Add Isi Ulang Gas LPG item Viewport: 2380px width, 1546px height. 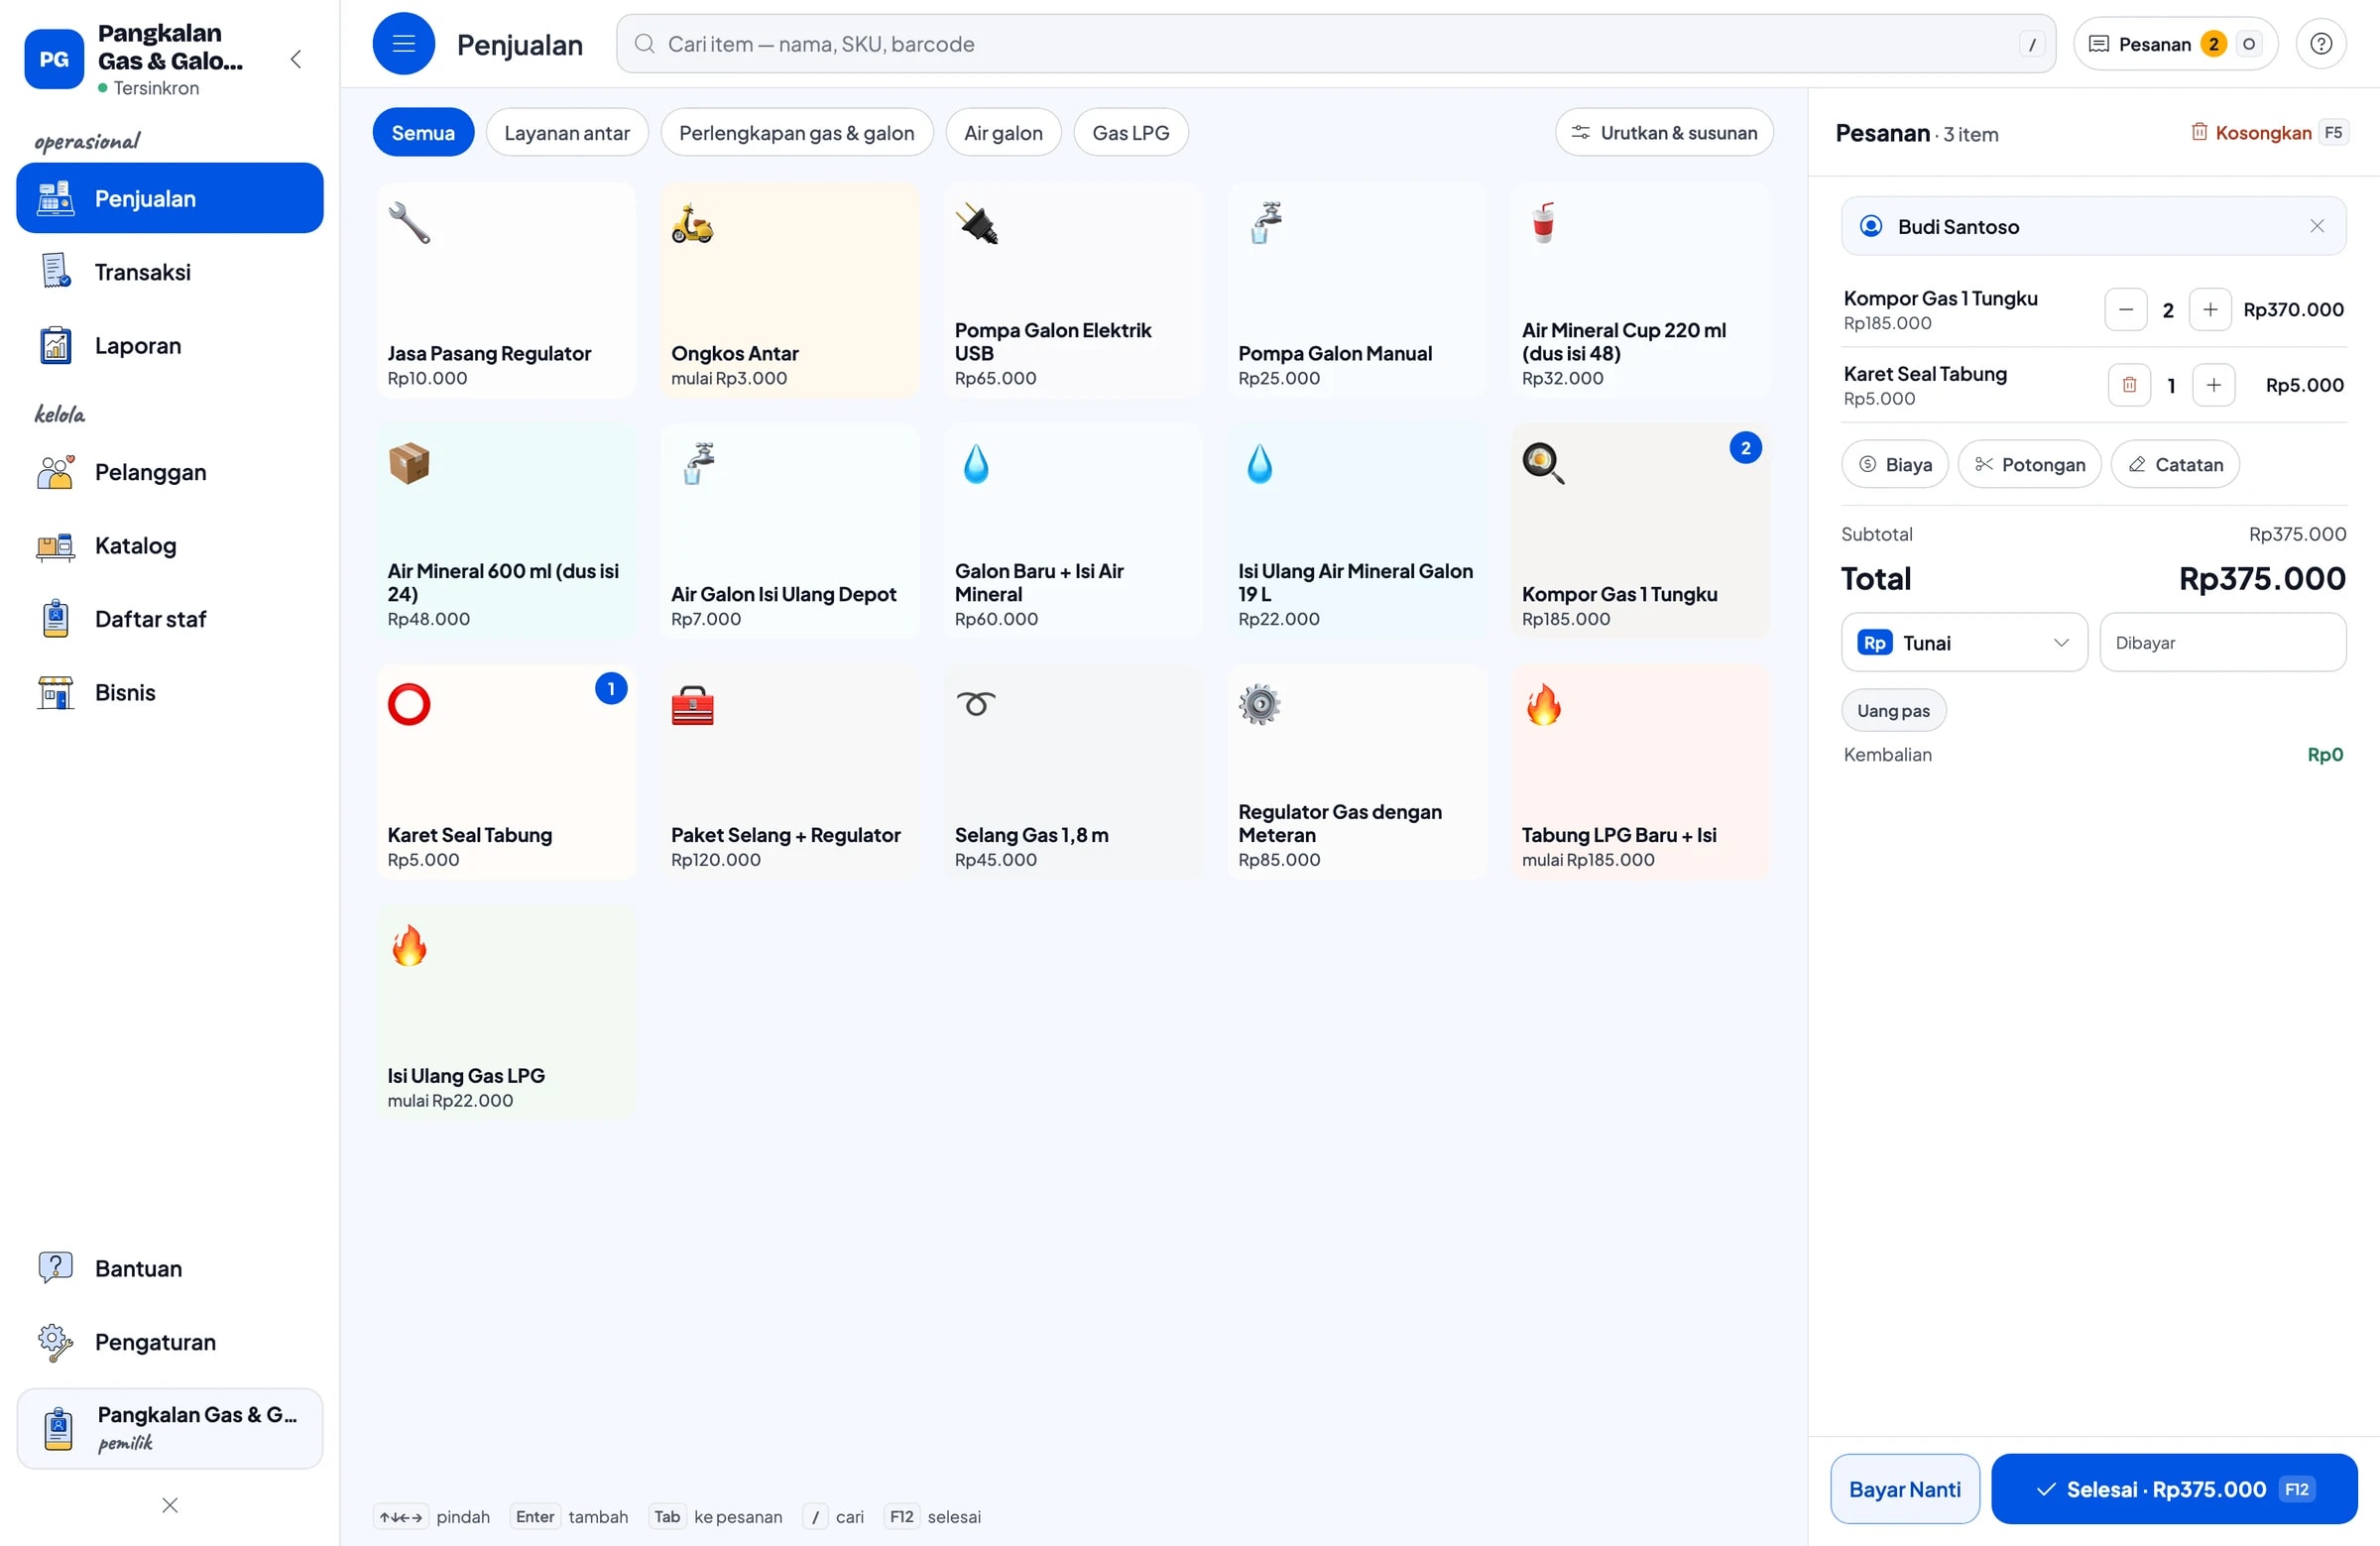pyautogui.click(x=505, y=1012)
